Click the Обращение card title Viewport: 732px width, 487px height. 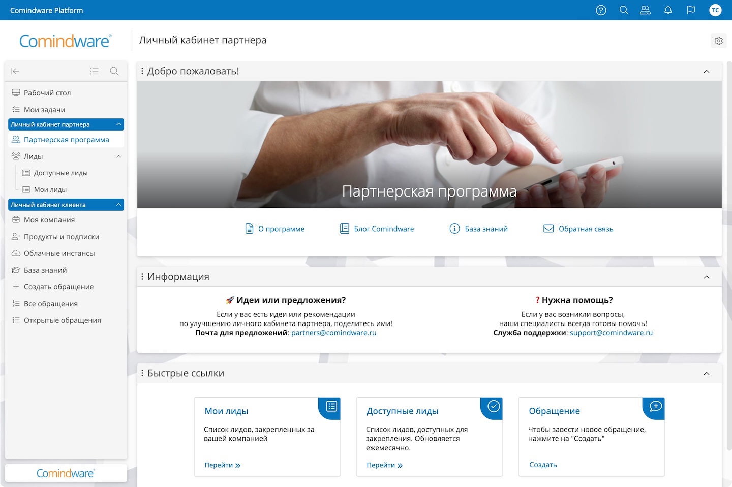pos(554,411)
